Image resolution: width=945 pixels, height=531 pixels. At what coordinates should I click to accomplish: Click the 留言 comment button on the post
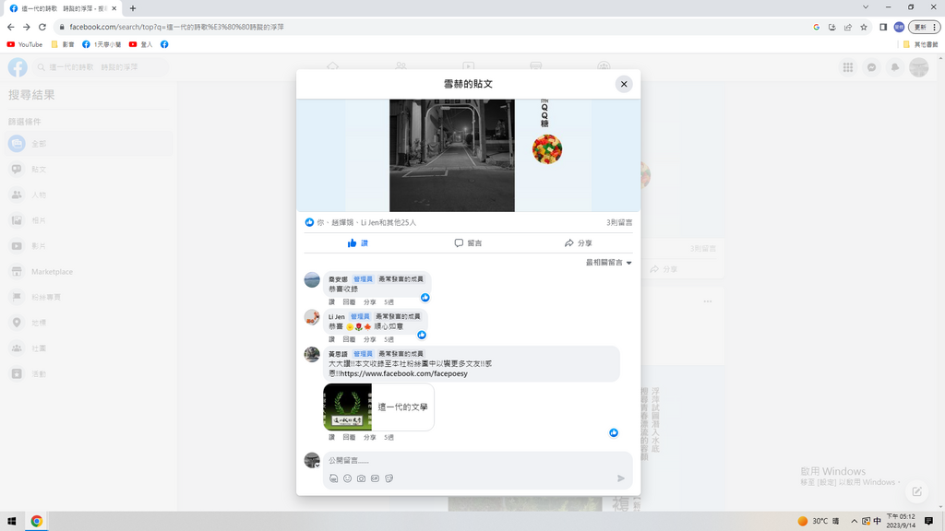tap(468, 243)
